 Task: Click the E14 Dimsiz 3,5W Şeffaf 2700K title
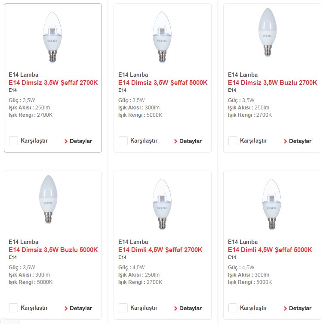(53, 83)
